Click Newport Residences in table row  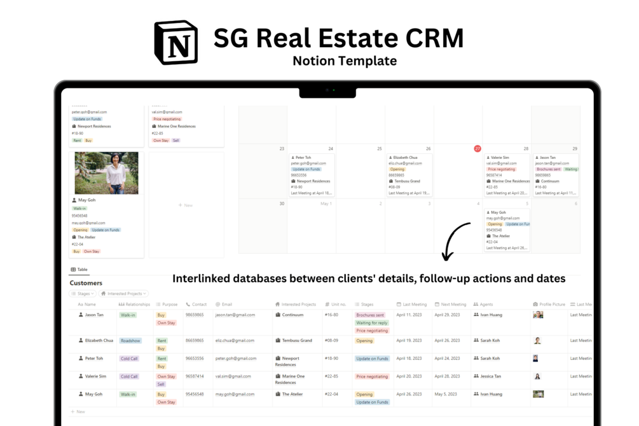click(x=287, y=361)
